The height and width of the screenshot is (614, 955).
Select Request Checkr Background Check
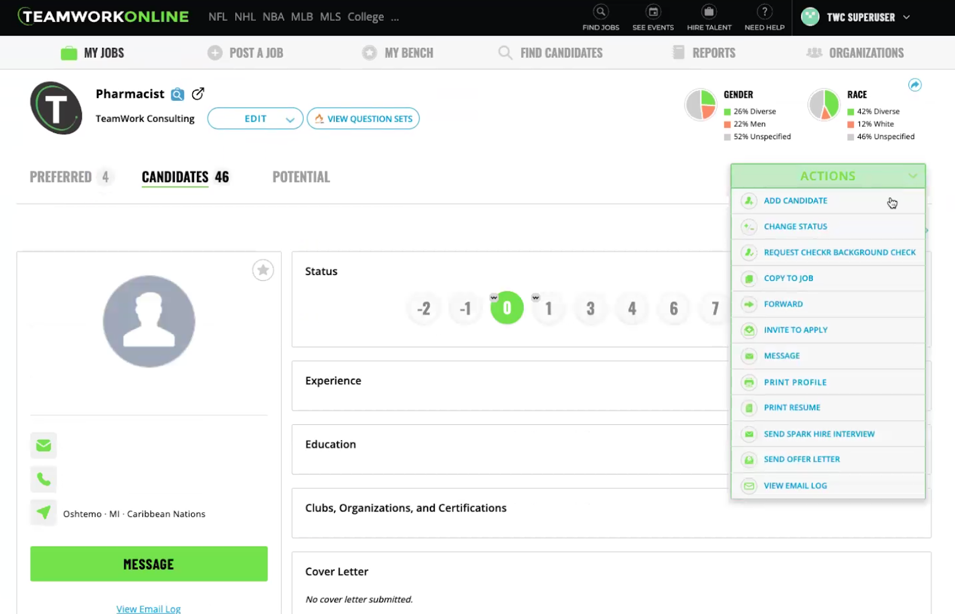pyautogui.click(x=828, y=252)
